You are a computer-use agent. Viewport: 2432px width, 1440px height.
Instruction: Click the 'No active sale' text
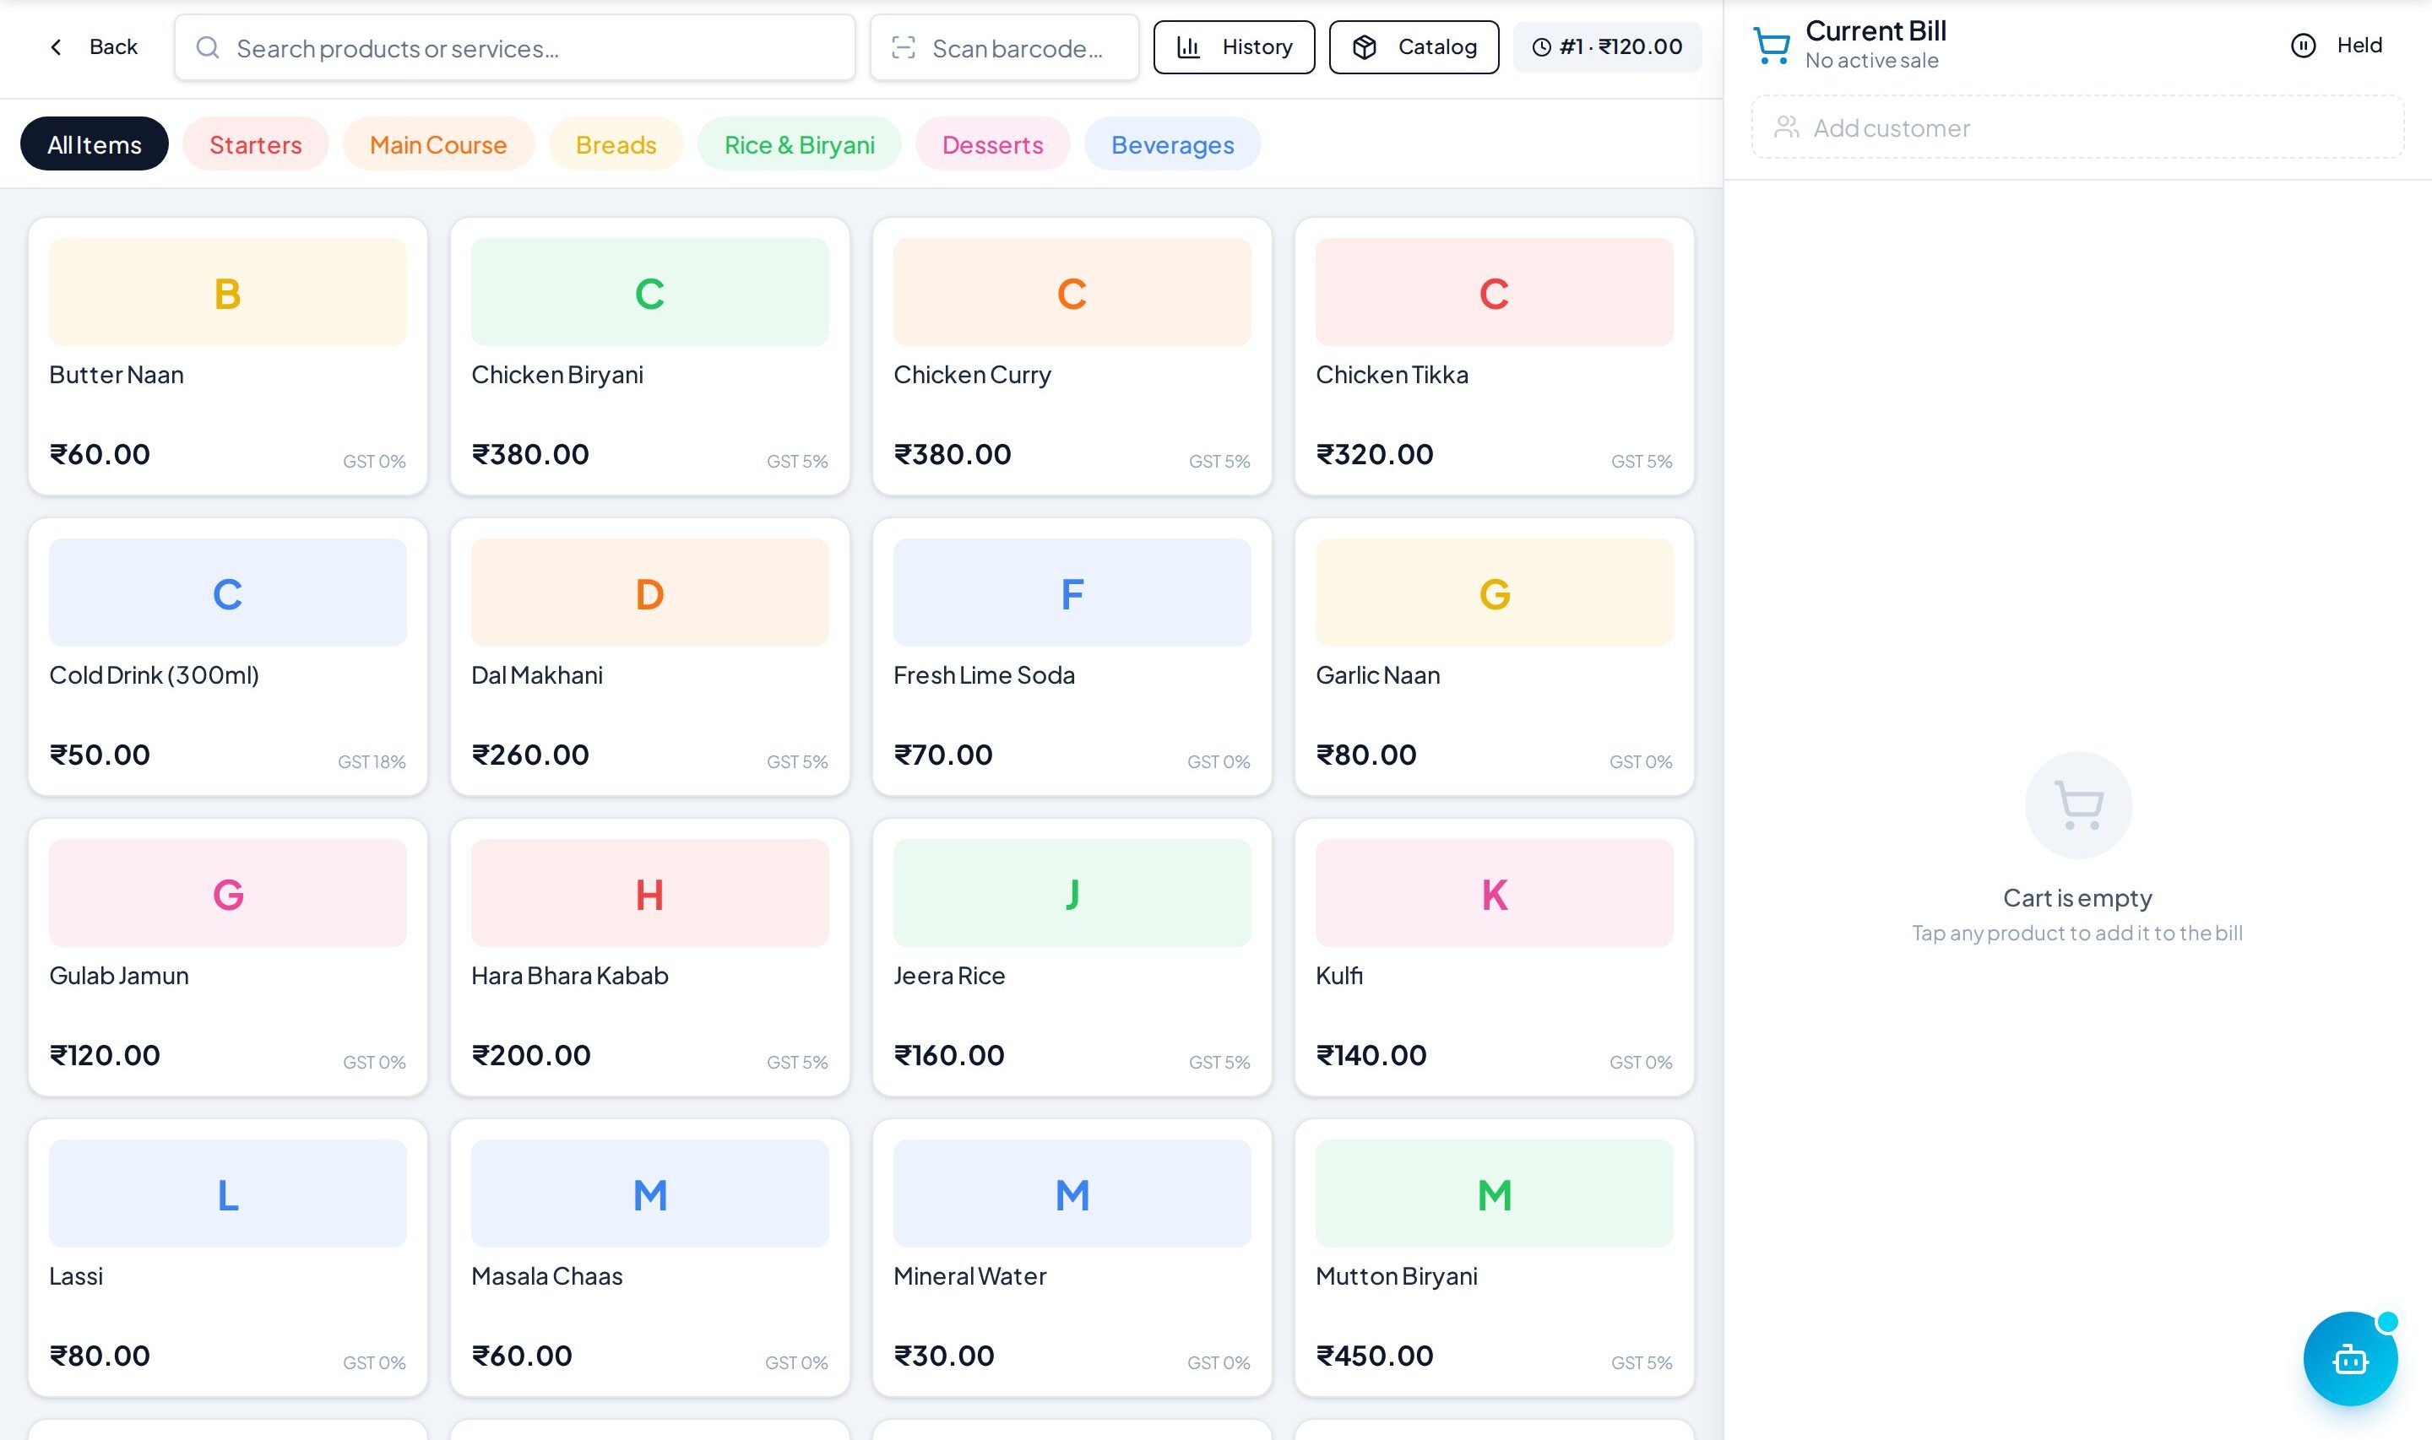[x=1871, y=60]
